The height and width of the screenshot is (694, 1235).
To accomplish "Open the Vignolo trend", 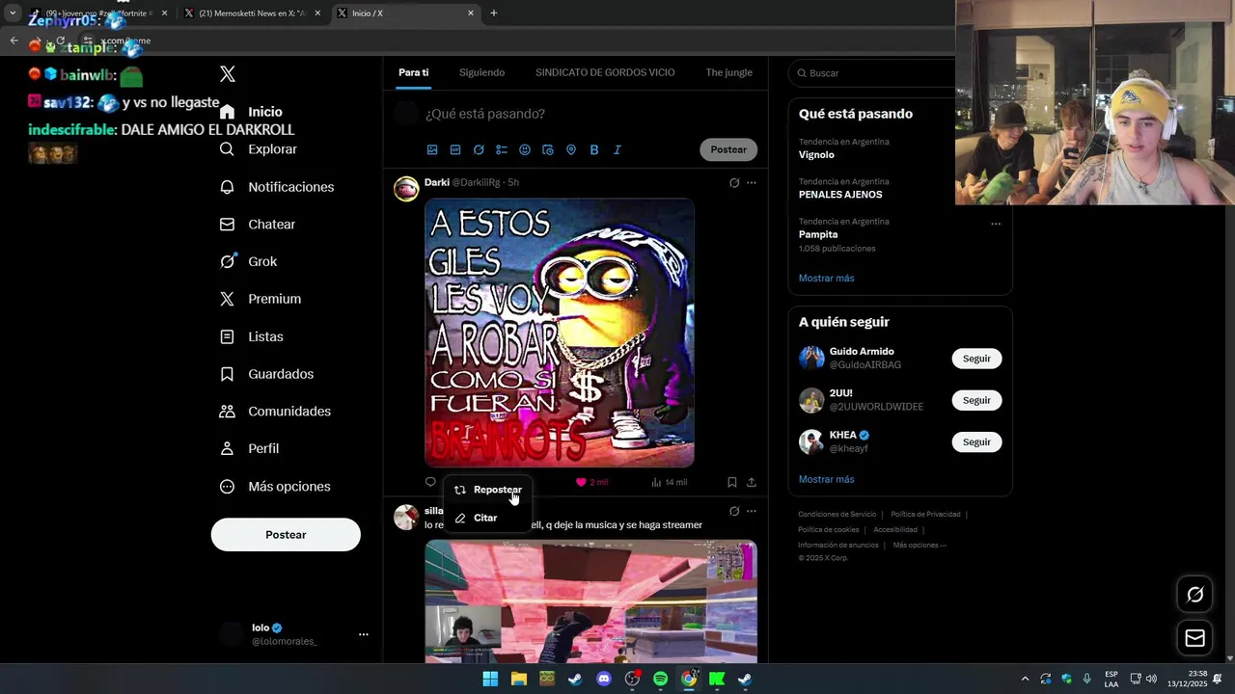I will [x=816, y=154].
